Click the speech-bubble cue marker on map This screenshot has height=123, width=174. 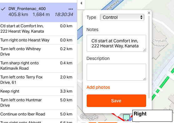[x=126, y=117]
